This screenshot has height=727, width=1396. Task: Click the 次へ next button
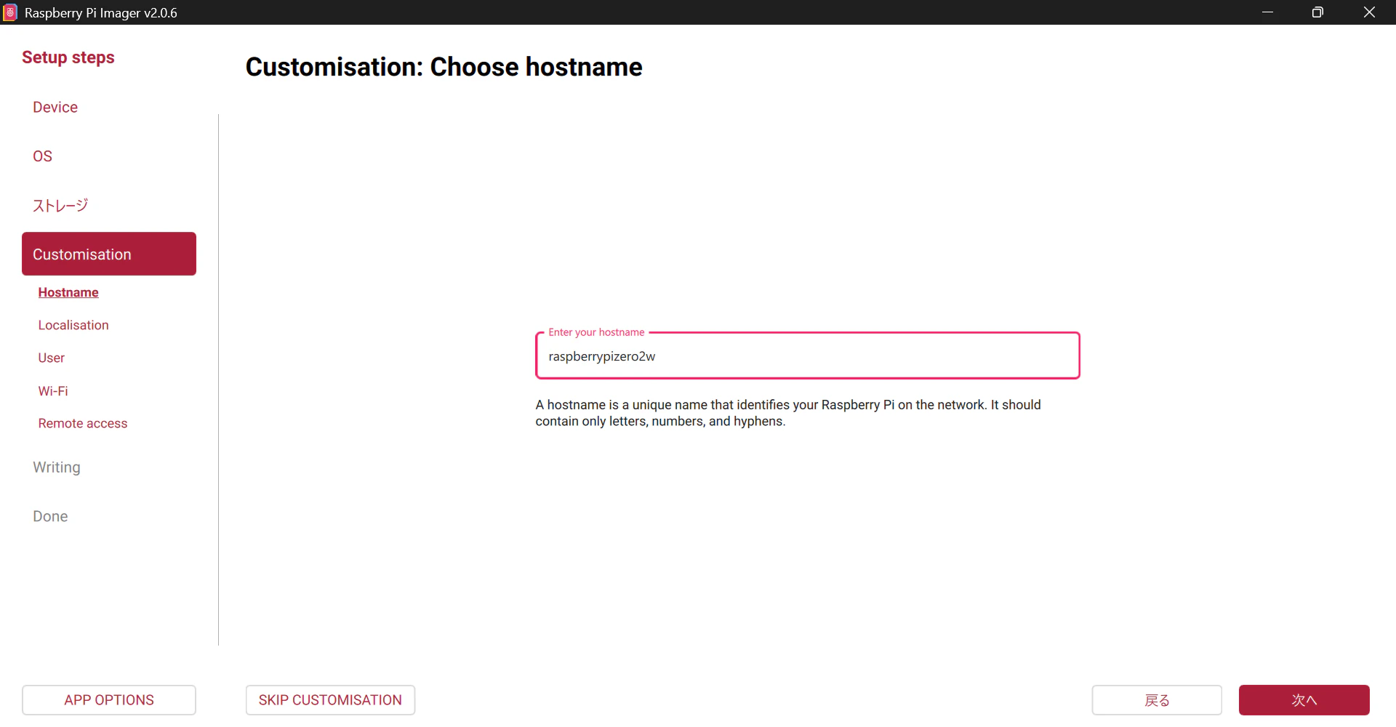coord(1304,700)
